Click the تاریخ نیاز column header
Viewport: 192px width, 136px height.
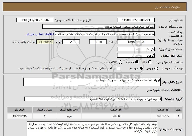pos(20,110)
